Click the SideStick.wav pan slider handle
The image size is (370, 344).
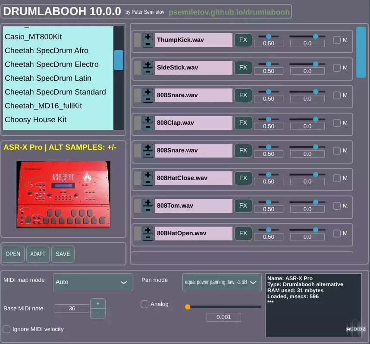pos(316,64)
